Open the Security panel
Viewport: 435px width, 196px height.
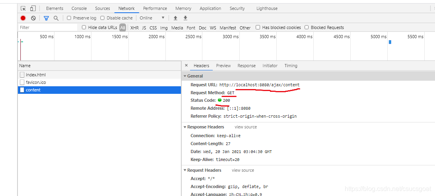pyautogui.click(x=237, y=8)
